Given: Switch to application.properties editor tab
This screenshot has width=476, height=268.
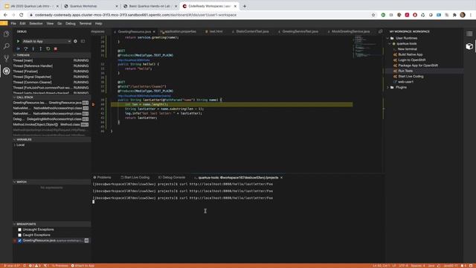Looking at the screenshot, I should click(x=179, y=31).
